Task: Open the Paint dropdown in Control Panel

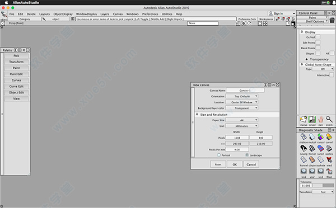Action: (x=312, y=17)
